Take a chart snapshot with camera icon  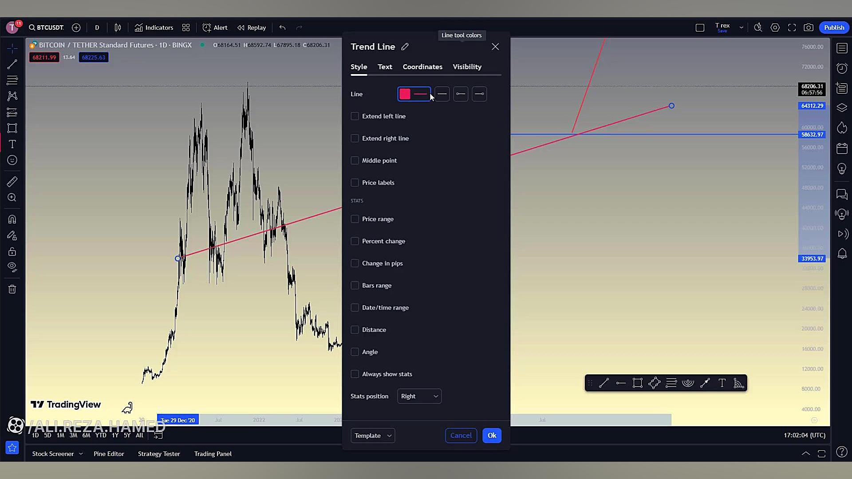pyautogui.click(x=809, y=27)
